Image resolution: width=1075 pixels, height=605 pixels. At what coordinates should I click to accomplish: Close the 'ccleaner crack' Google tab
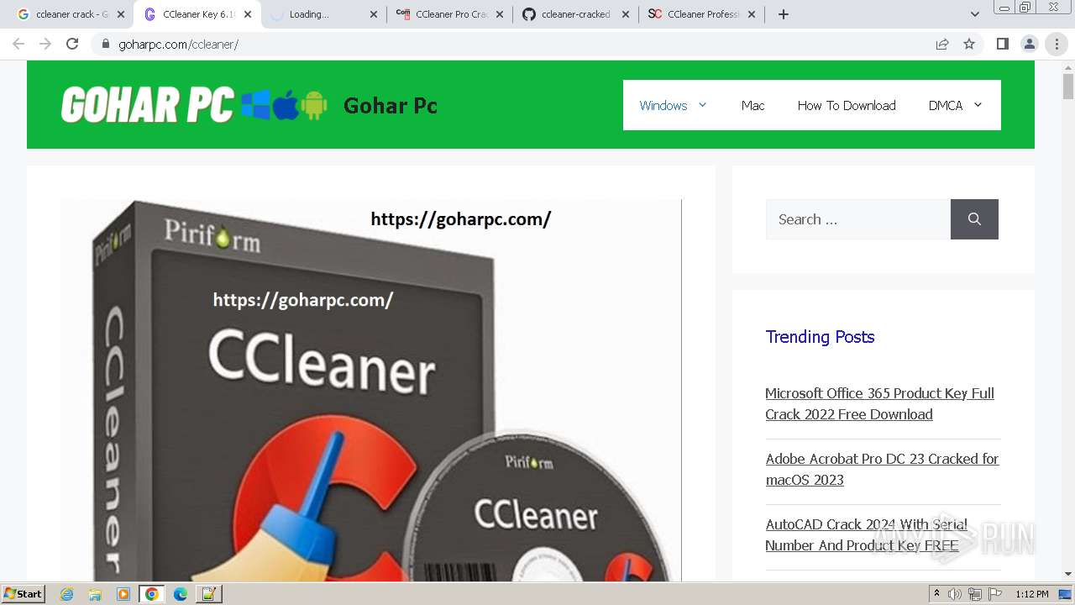(x=121, y=14)
